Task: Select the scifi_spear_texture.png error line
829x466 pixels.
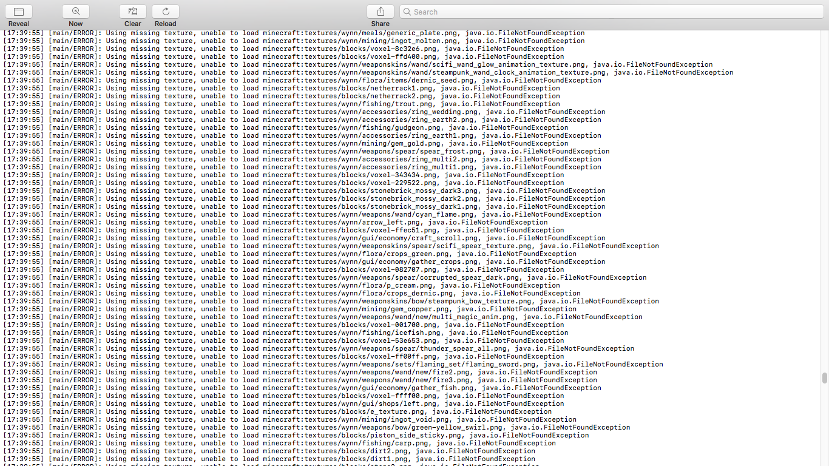Action: point(331,246)
